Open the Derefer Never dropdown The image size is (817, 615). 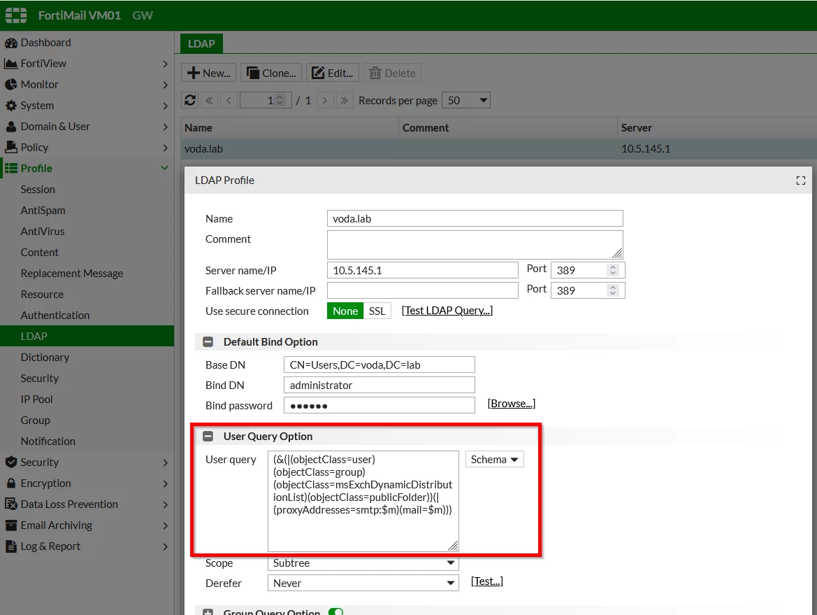pos(363,584)
